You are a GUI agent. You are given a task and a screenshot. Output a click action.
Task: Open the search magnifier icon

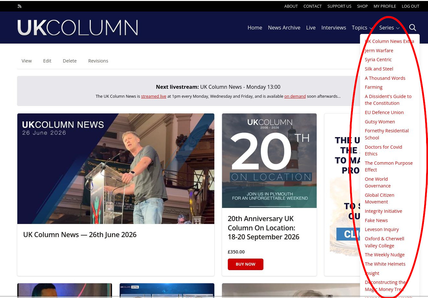(x=413, y=28)
